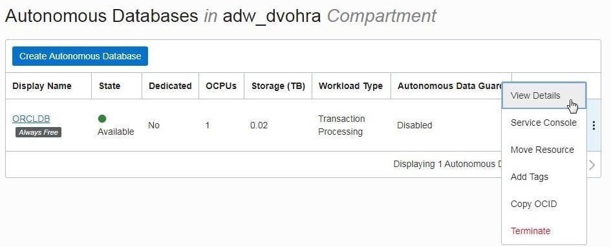Click Create Autonomous Database button

[80, 56]
